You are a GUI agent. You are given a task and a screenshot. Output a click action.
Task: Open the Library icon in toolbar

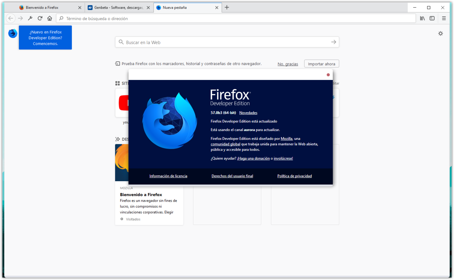[x=422, y=19]
